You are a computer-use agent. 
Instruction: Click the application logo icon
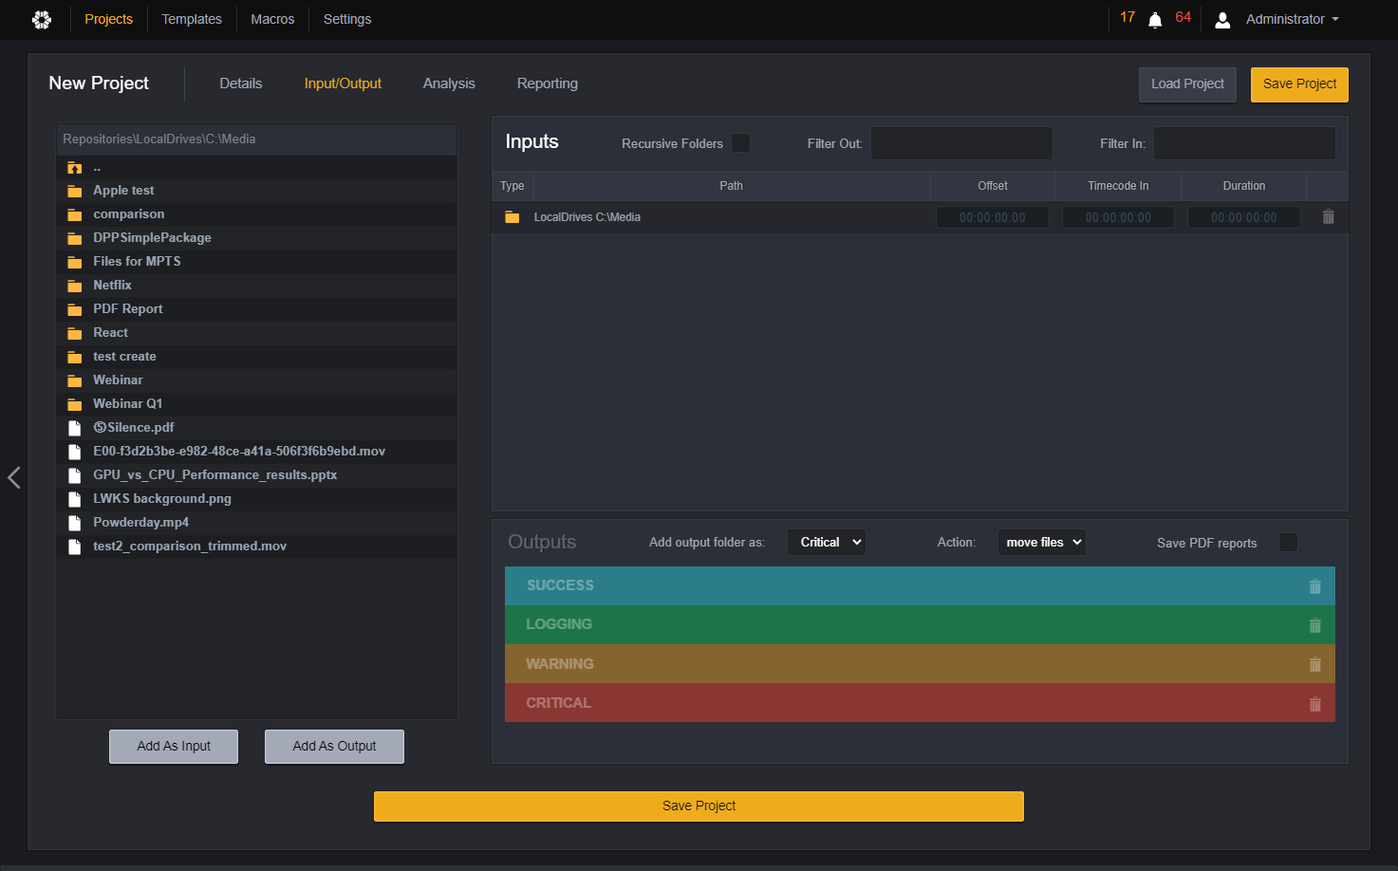42,19
